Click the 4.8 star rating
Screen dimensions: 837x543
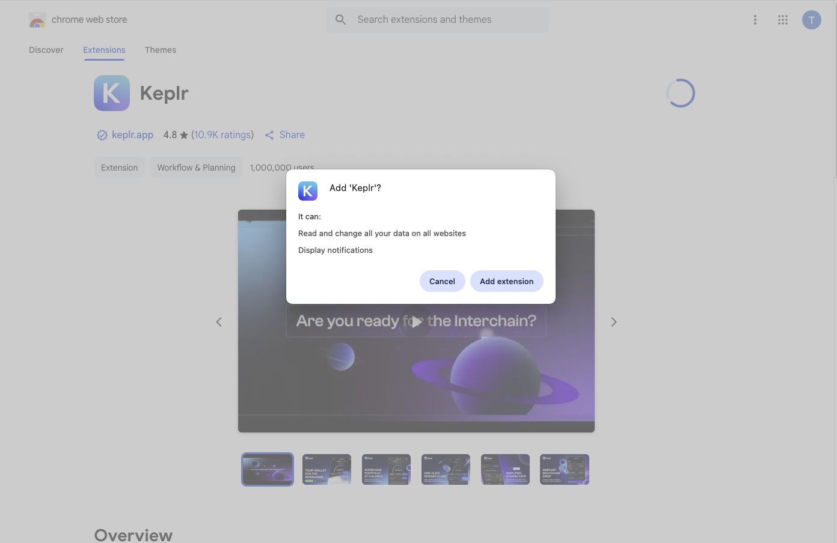(x=176, y=135)
